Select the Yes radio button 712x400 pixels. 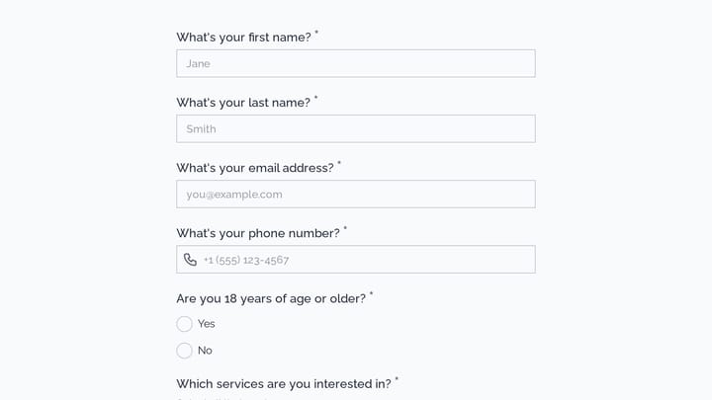184,324
